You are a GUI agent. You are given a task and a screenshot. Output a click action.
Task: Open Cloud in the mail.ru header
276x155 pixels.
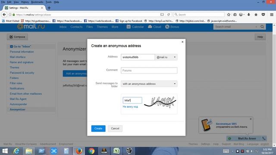click(154, 27)
